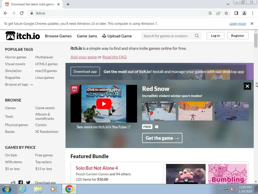
Task: Click the Randomizer link
Action: [47, 132]
